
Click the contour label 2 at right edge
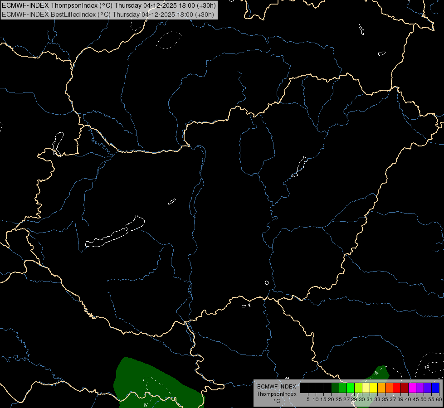click(x=427, y=367)
